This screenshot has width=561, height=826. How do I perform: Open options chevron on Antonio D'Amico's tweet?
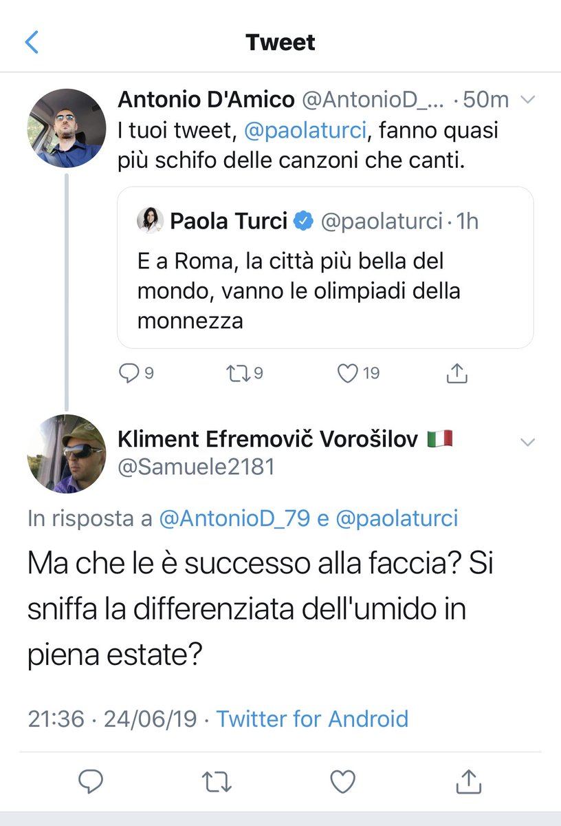point(527,100)
